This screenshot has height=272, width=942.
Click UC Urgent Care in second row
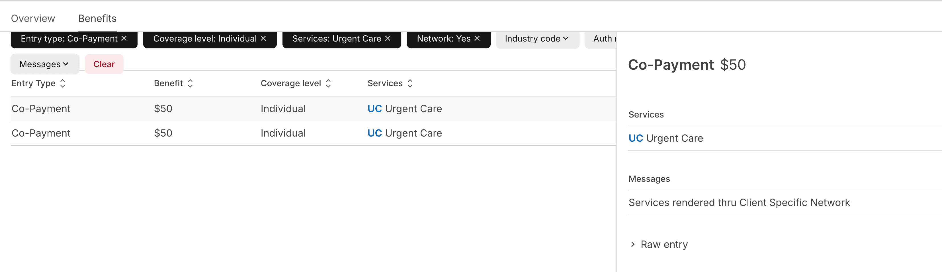404,133
